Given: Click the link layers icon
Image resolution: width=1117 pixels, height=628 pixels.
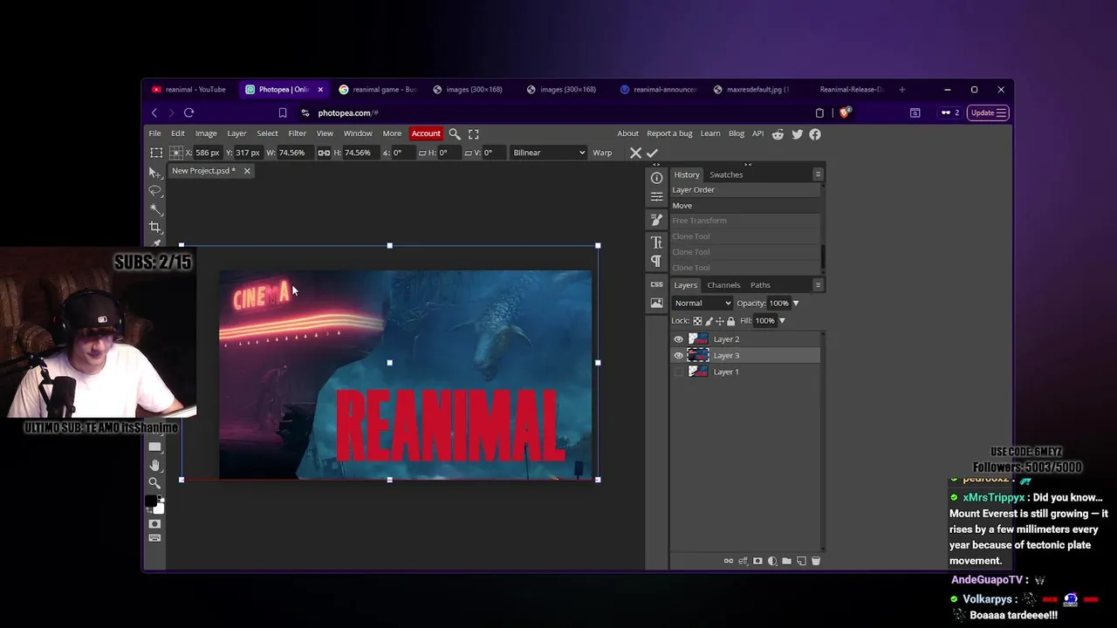Looking at the screenshot, I should point(729,561).
